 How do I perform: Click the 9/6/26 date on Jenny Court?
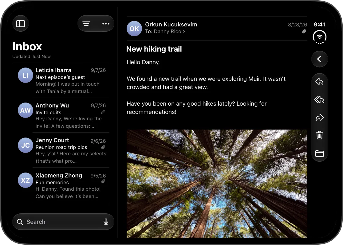point(98,141)
